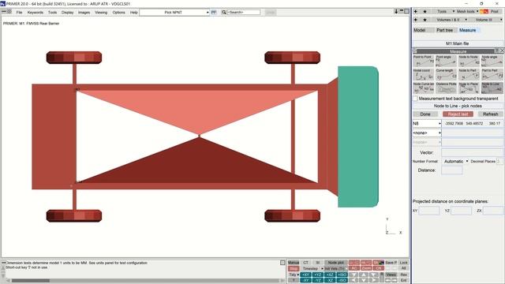Click the star icon beside Volumes I & II
Image resolution: width=505 pixels, height=284 pixels.
click(x=425, y=20)
